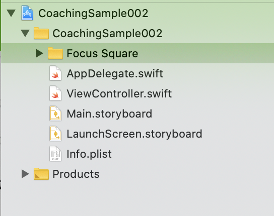The width and height of the screenshot is (274, 216).
Task: Click the LaunchScreen.storyboard file icon
Action: (55, 134)
